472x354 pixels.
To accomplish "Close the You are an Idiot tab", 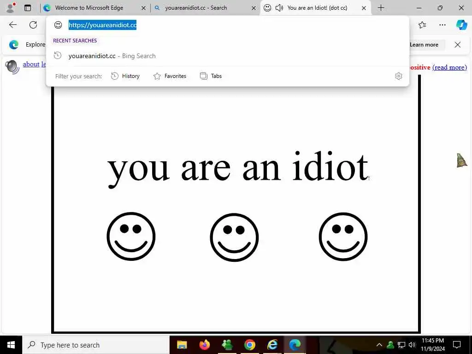I will 364,8.
